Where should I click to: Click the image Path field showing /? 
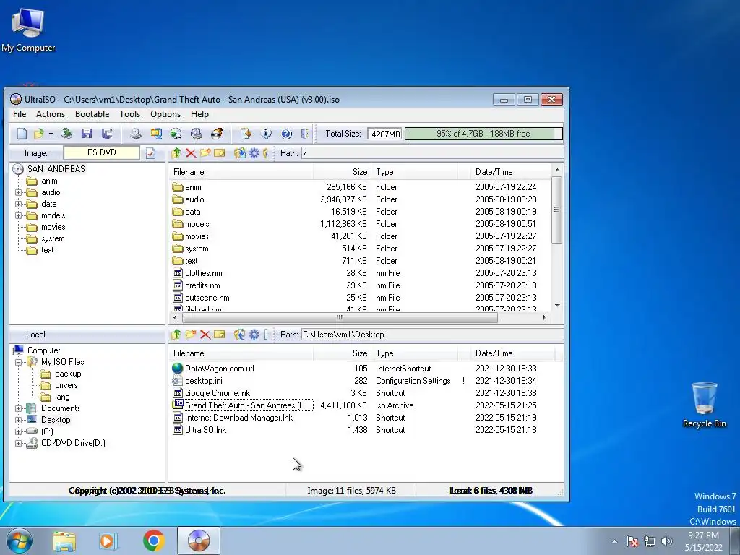coord(432,153)
